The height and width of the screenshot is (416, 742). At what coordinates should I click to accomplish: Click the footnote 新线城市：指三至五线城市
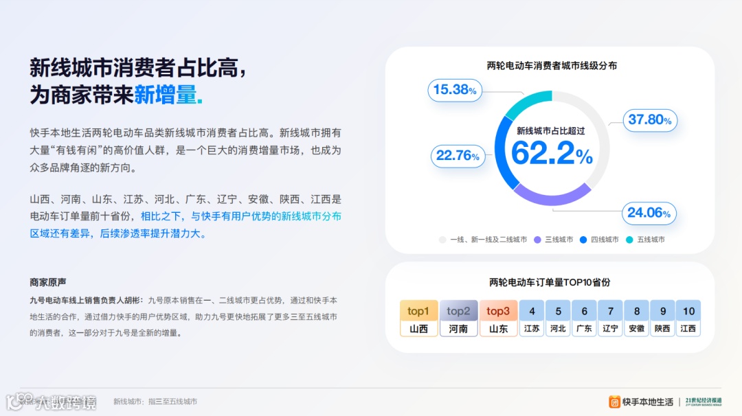point(155,402)
